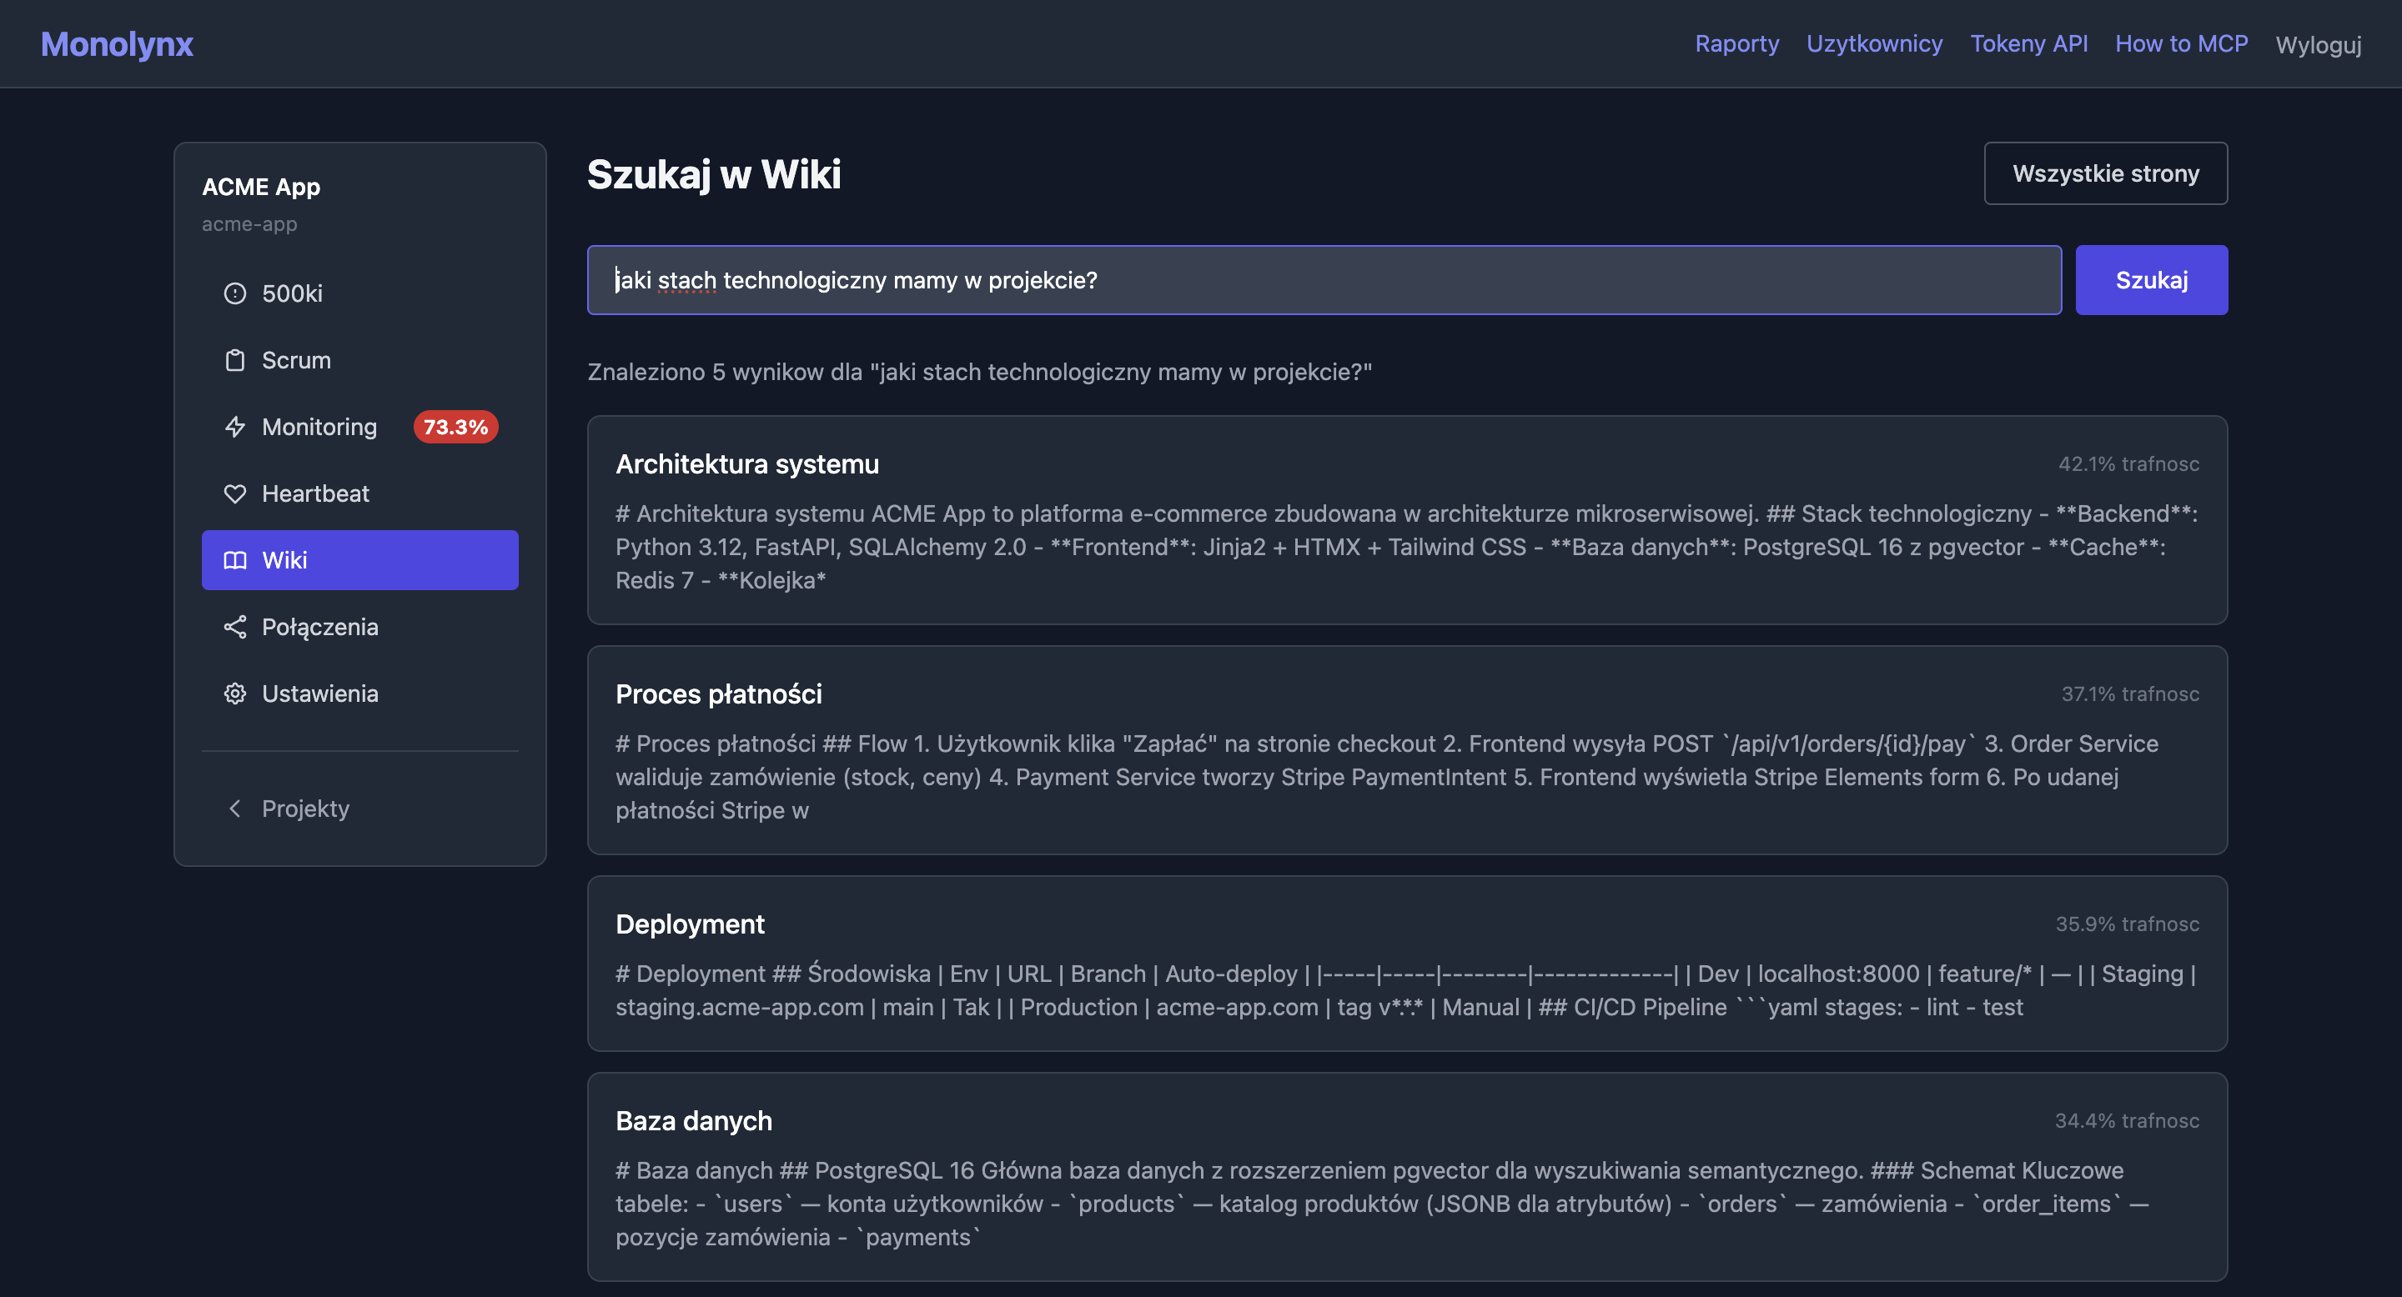The height and width of the screenshot is (1297, 2402).
Task: Click Wyloguj to log out
Action: click(2319, 44)
